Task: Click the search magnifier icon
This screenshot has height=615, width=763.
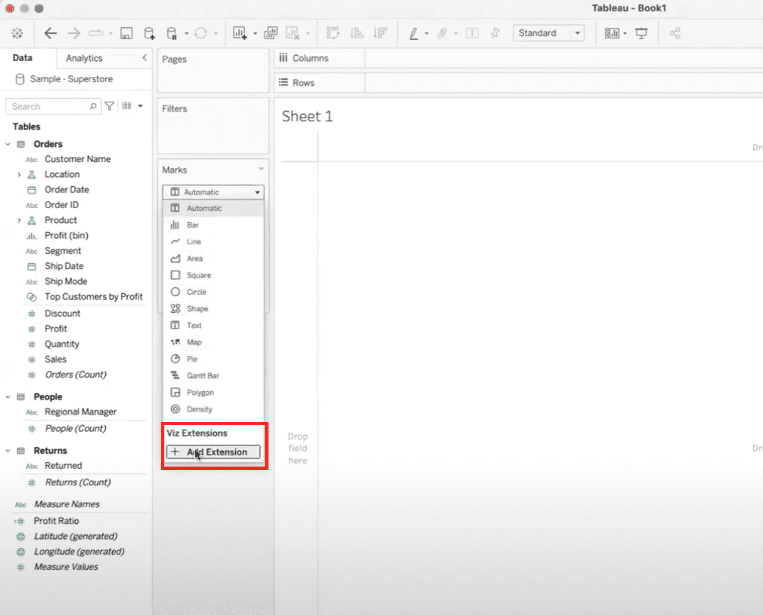Action: pyautogui.click(x=93, y=106)
